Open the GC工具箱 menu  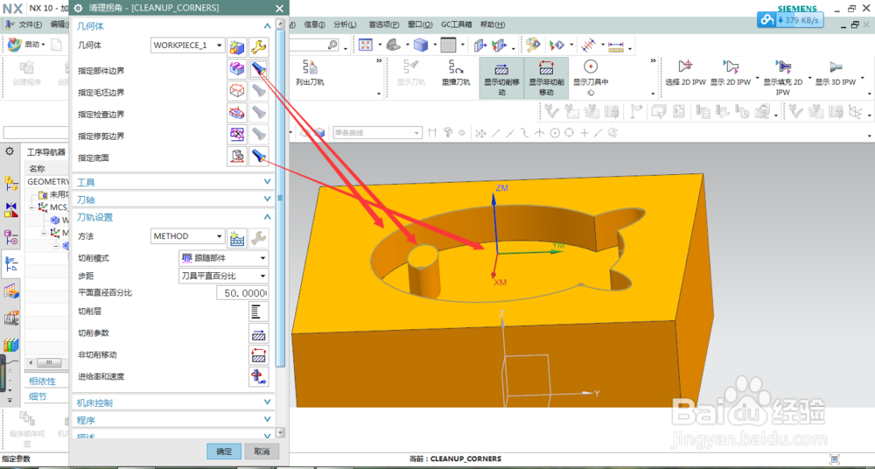coord(457,24)
